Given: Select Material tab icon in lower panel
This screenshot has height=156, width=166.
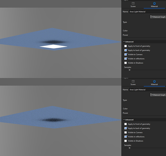Looking at the screenshot, I should tap(154, 81).
